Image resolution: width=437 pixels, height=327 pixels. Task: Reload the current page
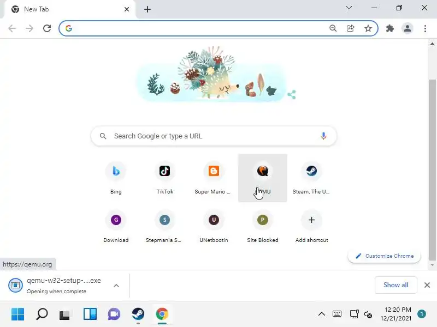(x=47, y=28)
